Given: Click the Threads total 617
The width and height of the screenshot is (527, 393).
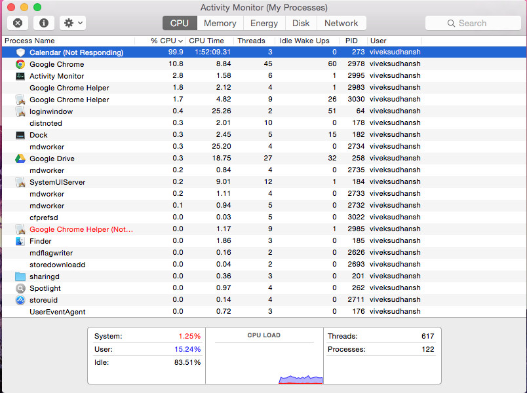Looking at the screenshot, I should [x=428, y=336].
